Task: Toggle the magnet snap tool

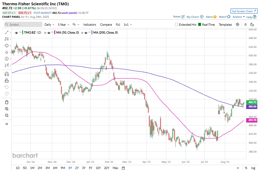Action: tap(7, 74)
